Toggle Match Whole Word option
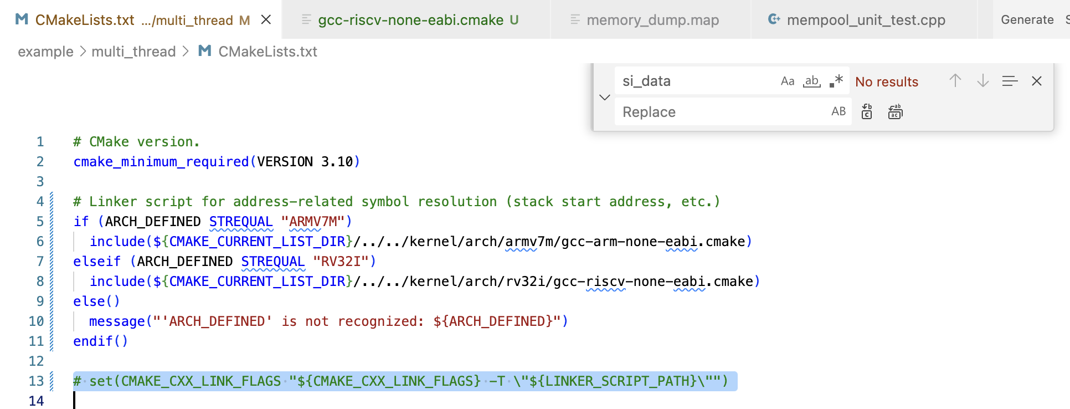This screenshot has height=409, width=1070. tap(812, 81)
